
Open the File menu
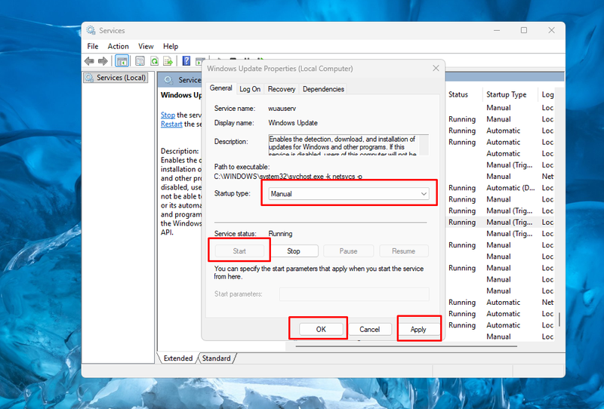click(x=92, y=46)
